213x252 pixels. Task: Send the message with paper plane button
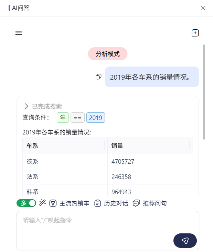click(185, 241)
